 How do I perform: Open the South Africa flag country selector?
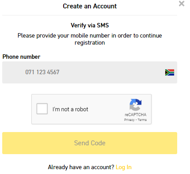point(170,72)
